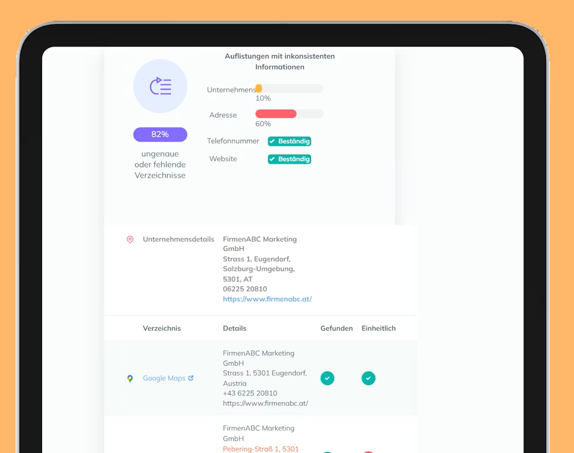Open the Google Maps directory link

click(164, 378)
